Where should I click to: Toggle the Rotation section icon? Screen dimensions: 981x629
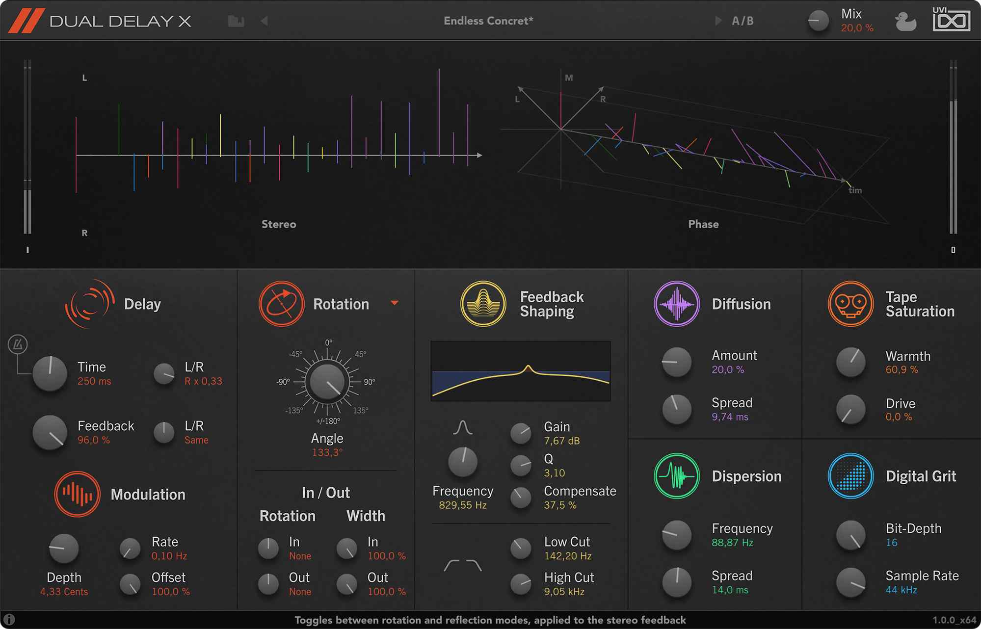tap(282, 304)
